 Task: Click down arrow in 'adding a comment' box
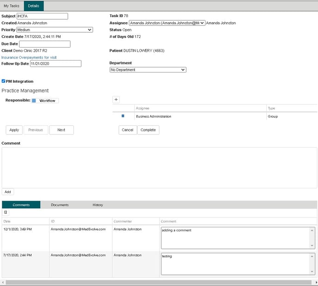[312, 246]
